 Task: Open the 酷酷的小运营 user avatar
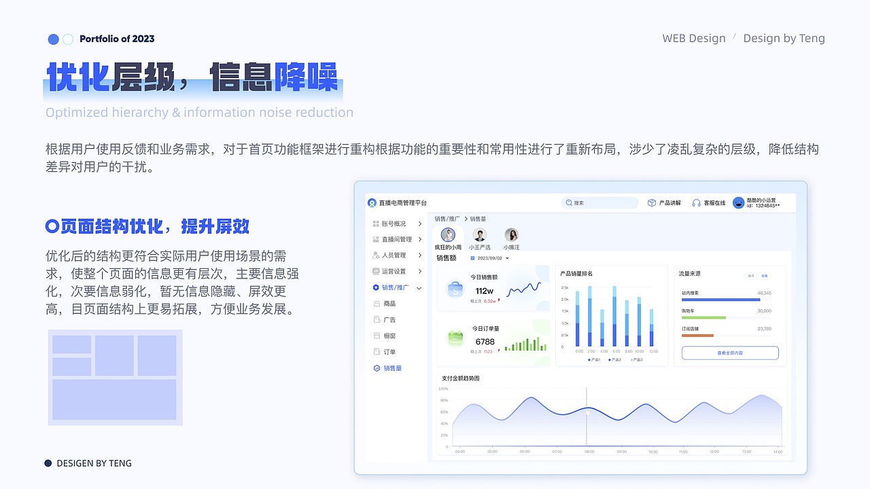point(739,202)
